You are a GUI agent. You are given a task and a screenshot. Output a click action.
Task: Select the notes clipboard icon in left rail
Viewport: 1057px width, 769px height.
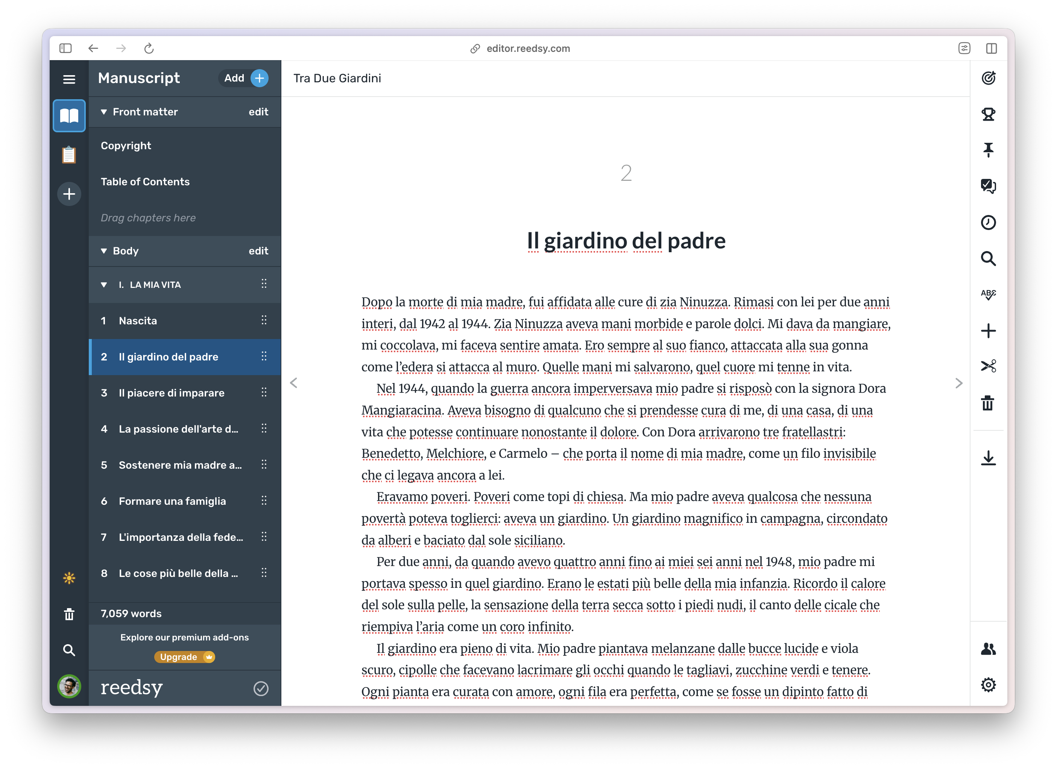coord(69,154)
